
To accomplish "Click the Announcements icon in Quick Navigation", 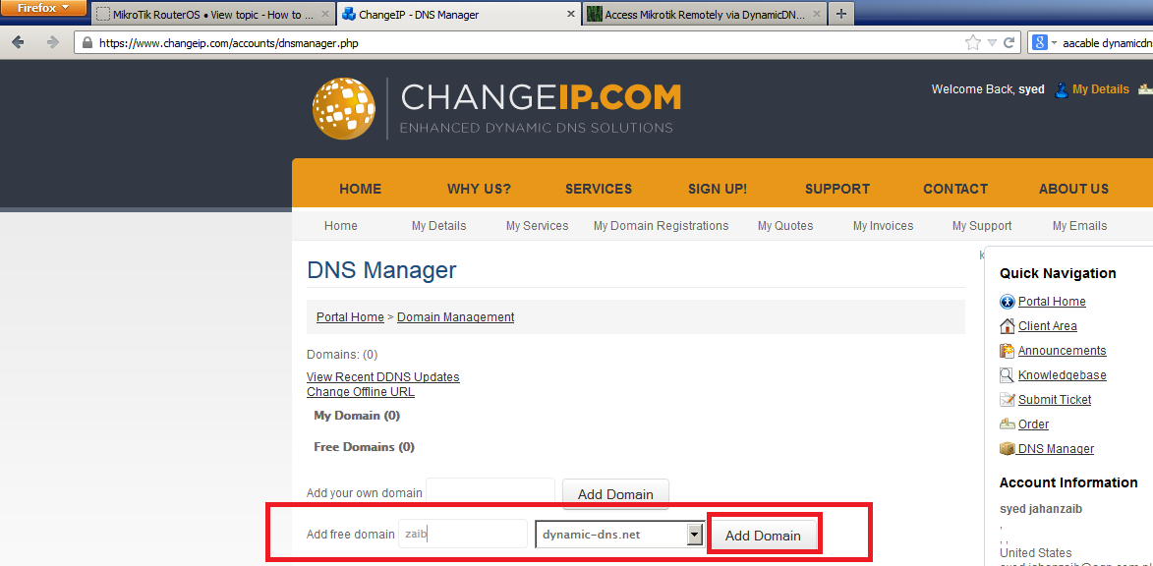I will (x=1007, y=351).
